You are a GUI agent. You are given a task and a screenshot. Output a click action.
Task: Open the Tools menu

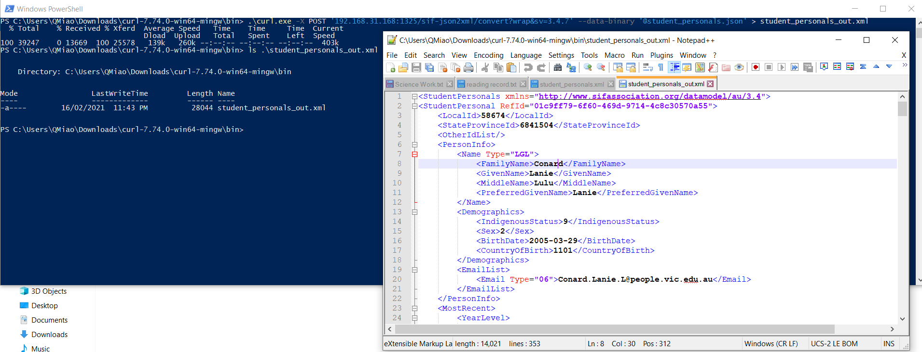(589, 55)
